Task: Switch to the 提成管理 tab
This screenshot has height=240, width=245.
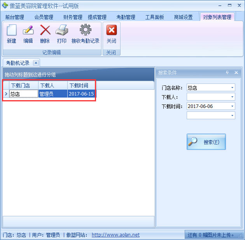Action: [x=97, y=17]
